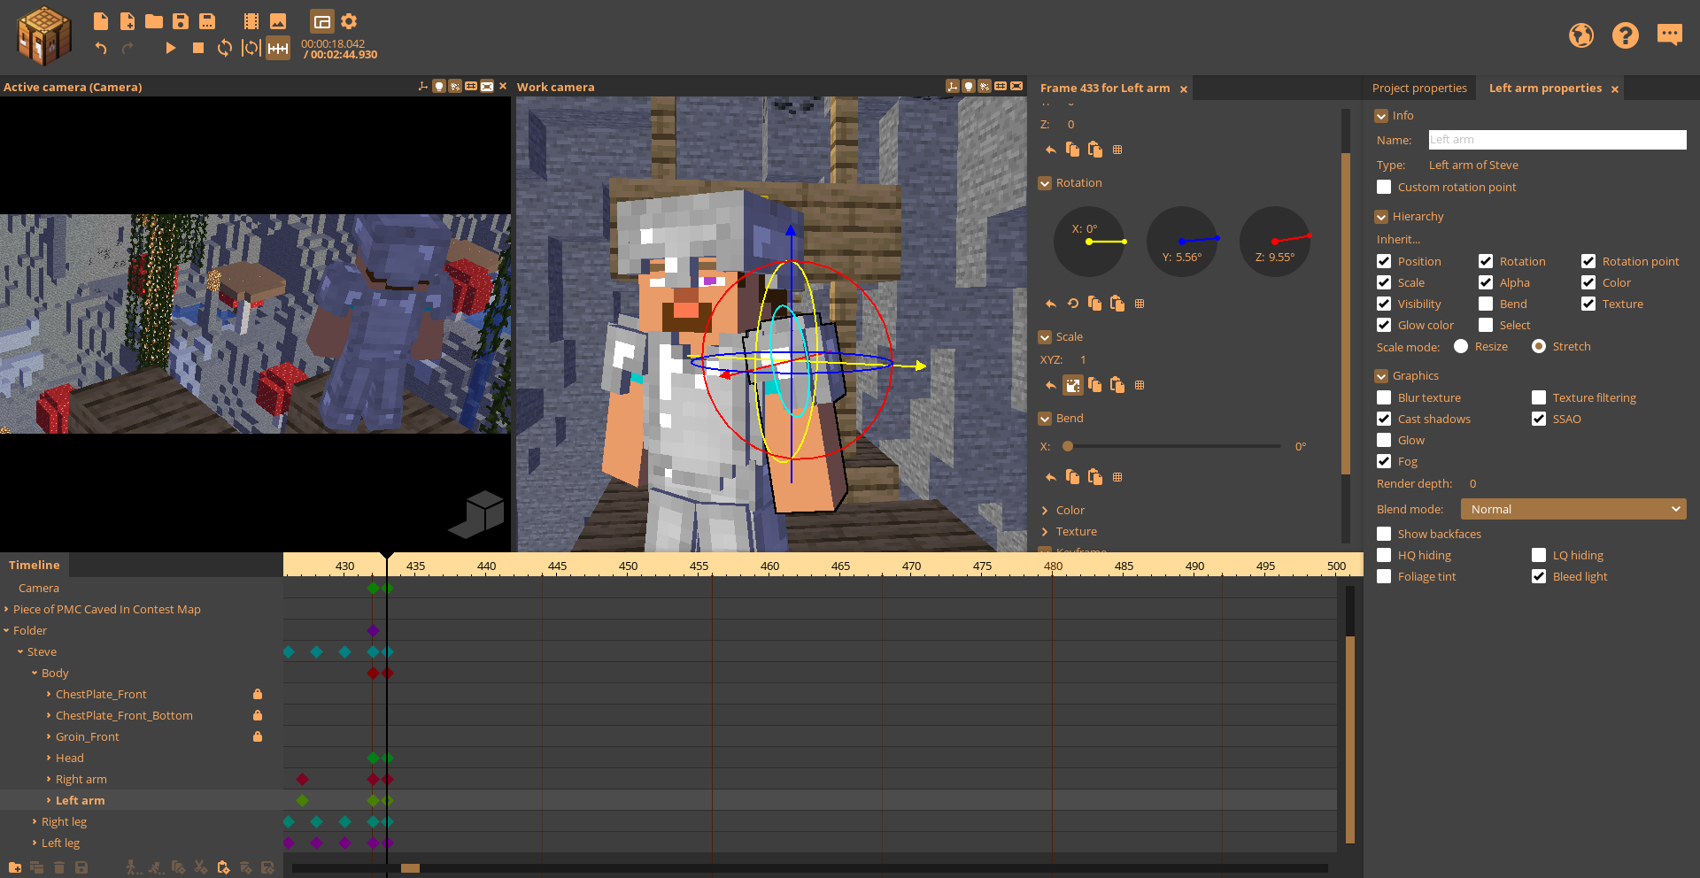Open program settings with the gear icon
Screen dimensions: 1700x878
tap(349, 20)
